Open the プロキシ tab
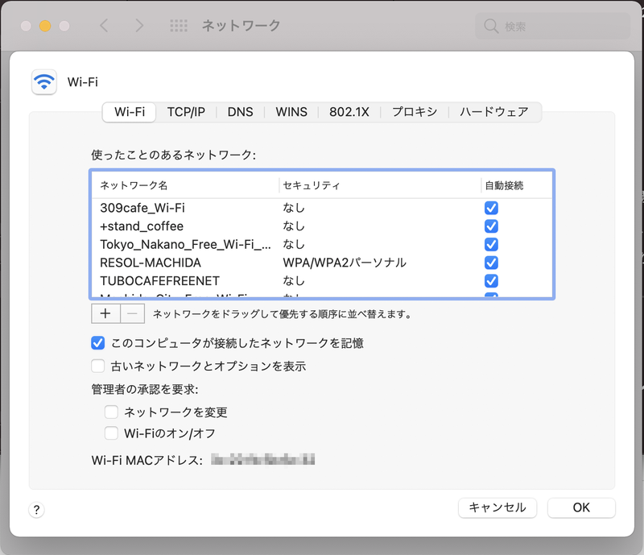 tap(413, 113)
